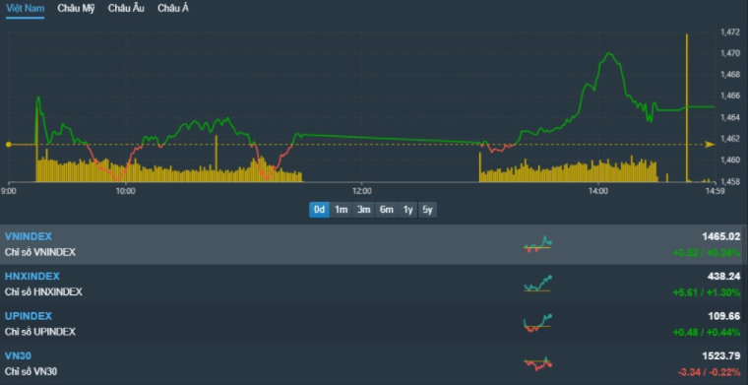Open the VN30 index link
This screenshot has width=748, height=385.
[18, 355]
